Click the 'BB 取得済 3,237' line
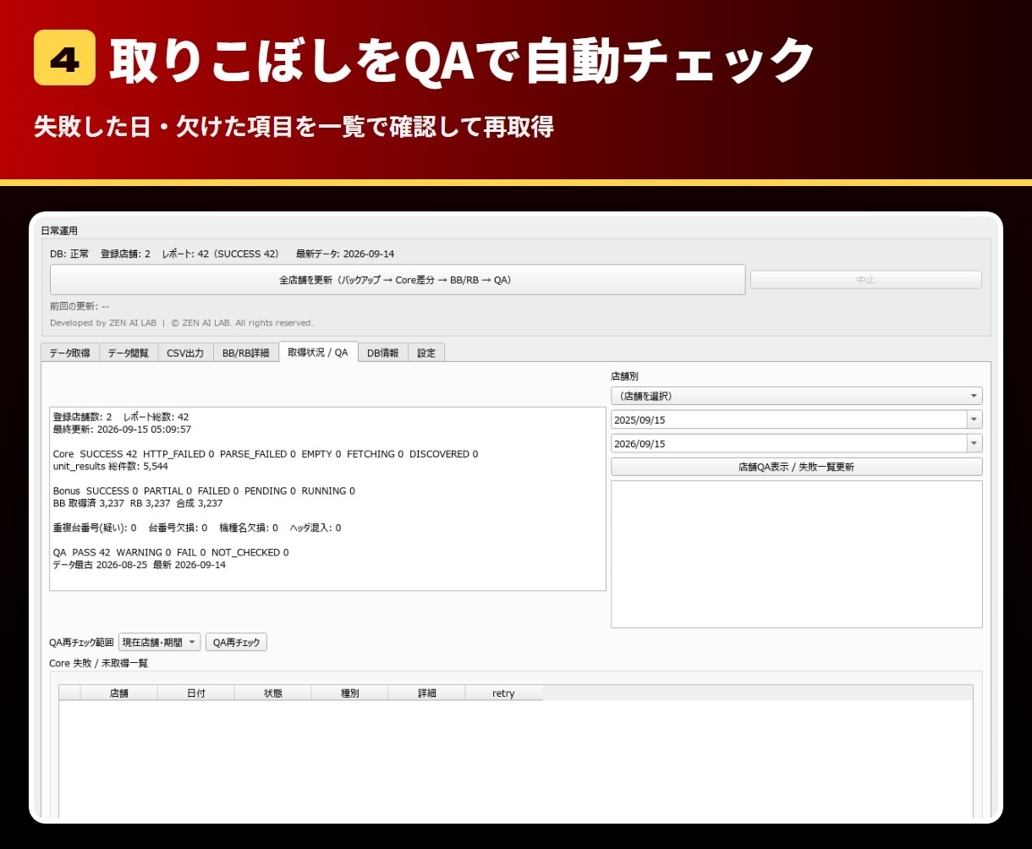1032x849 pixels. pyautogui.click(x=138, y=503)
